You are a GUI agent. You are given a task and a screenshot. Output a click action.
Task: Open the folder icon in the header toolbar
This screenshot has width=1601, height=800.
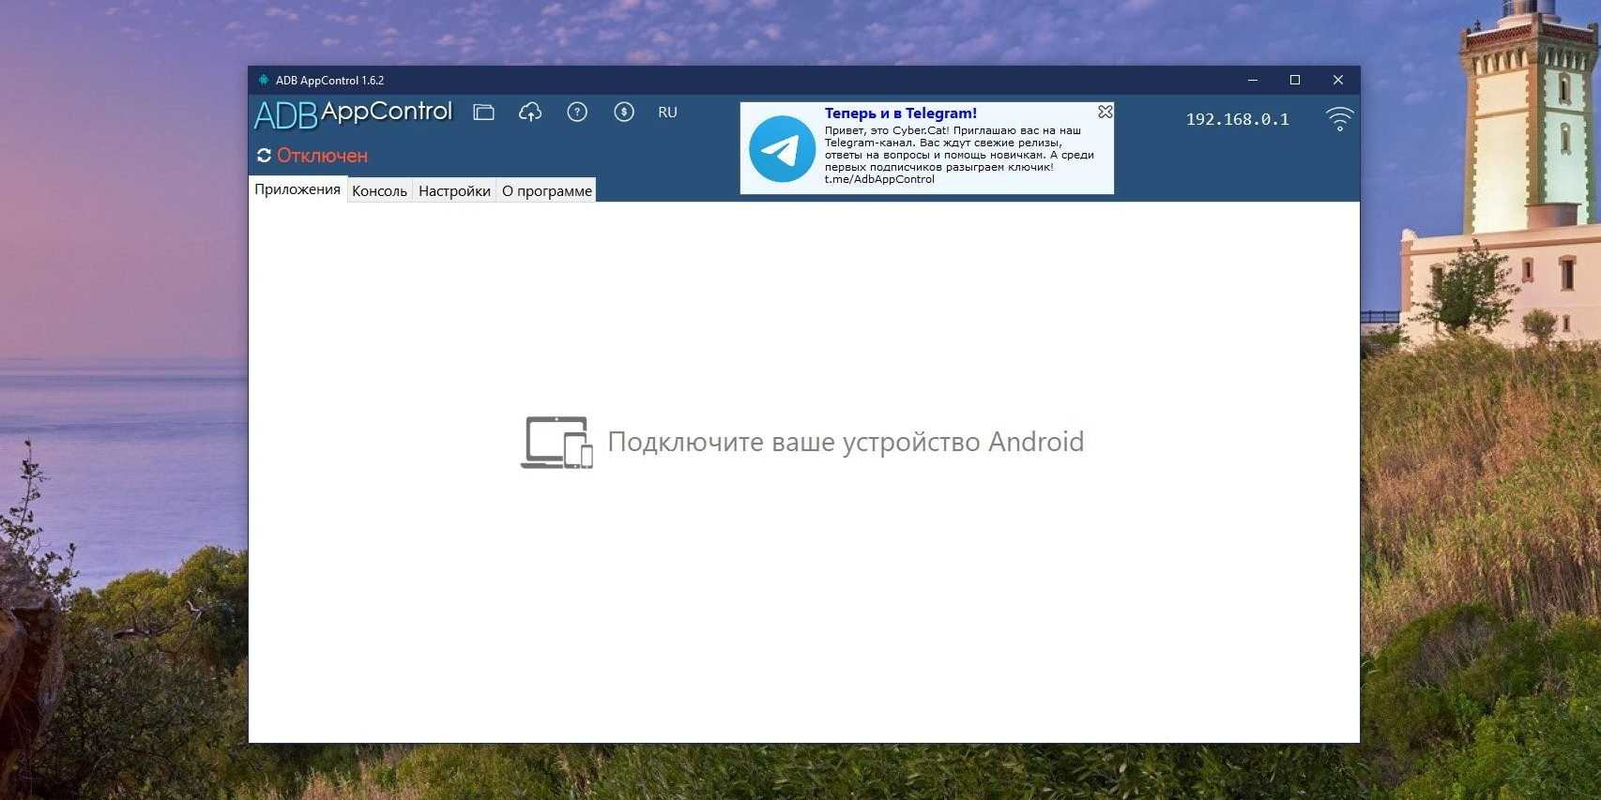point(483,113)
